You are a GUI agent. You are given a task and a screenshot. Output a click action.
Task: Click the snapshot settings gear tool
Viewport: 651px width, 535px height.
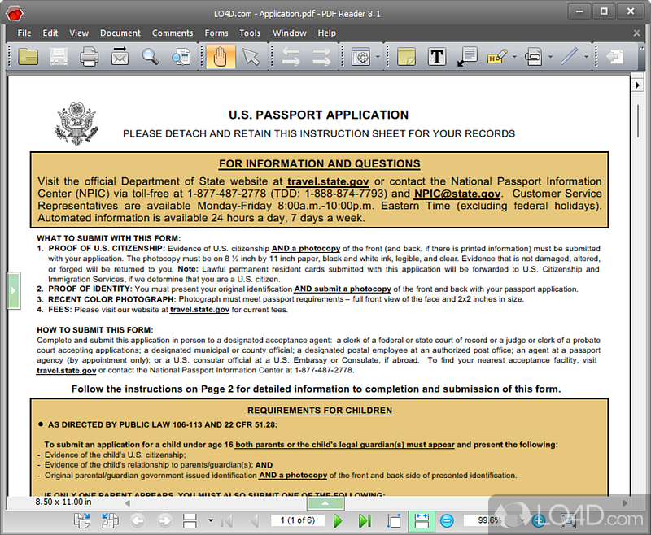[360, 56]
